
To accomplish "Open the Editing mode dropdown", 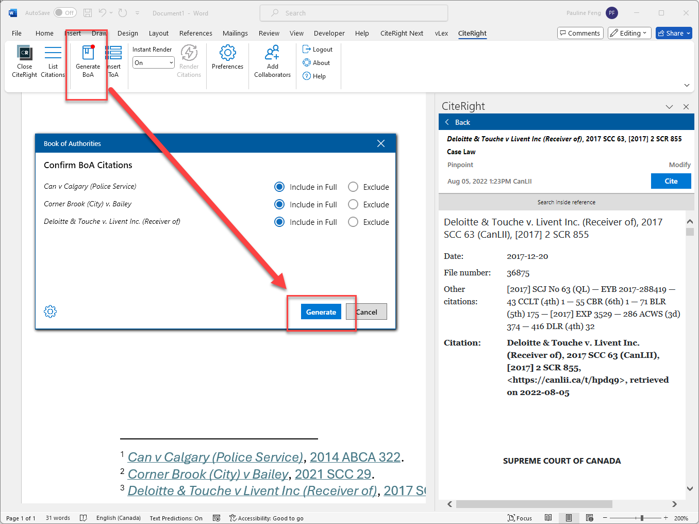I will [x=629, y=33].
